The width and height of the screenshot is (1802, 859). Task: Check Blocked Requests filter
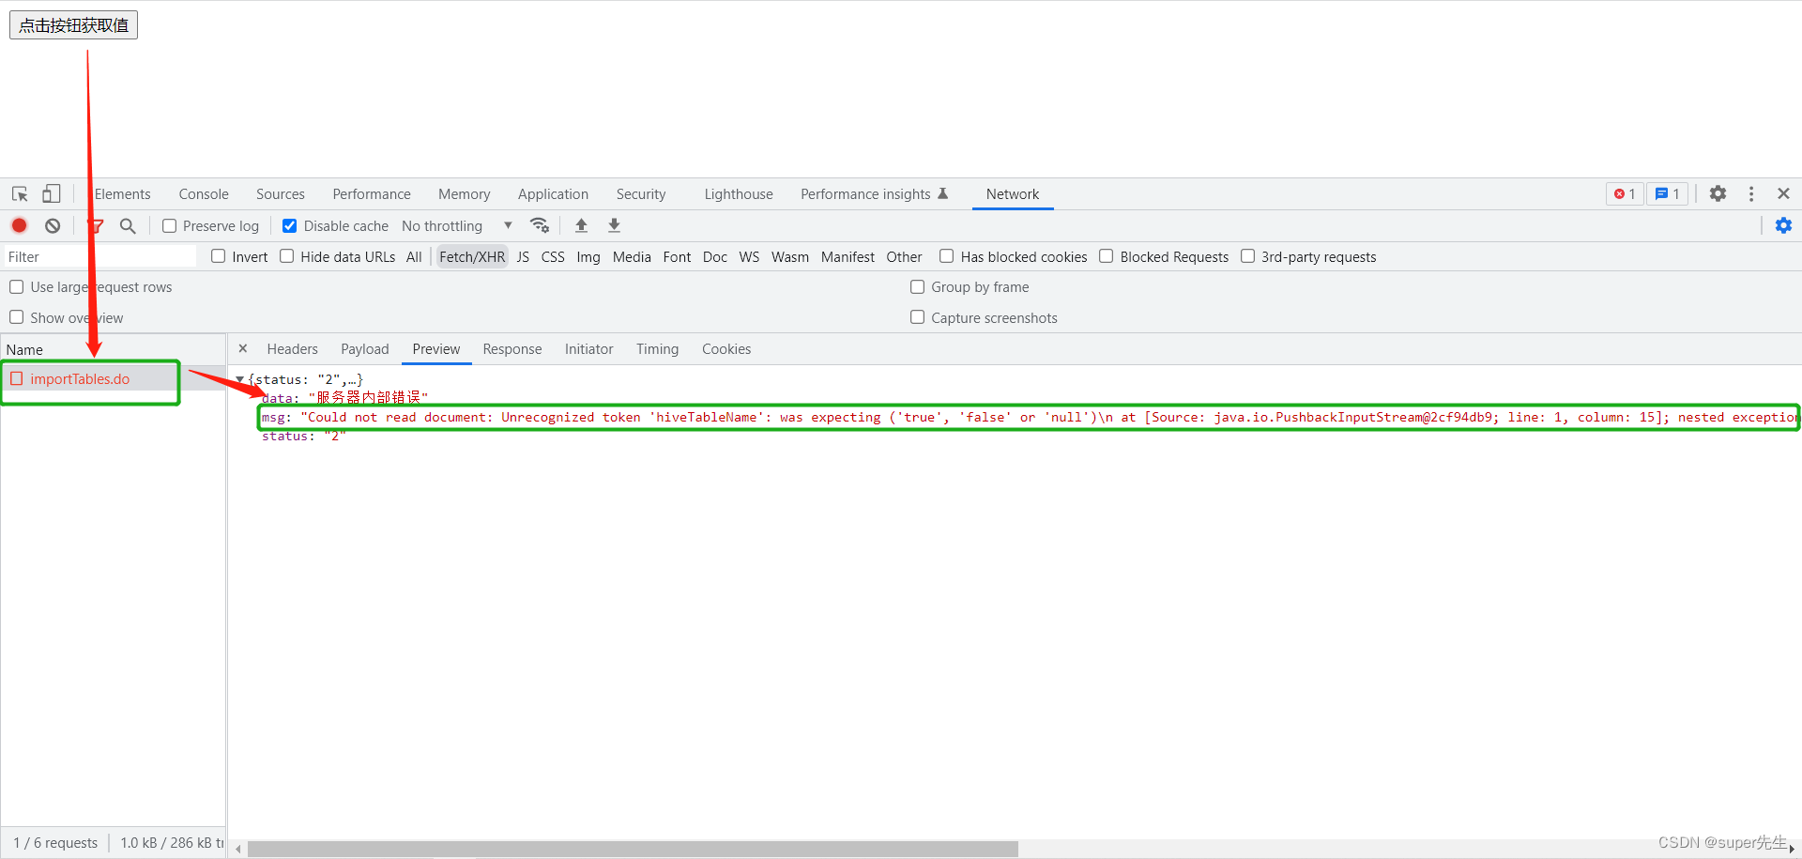click(x=1106, y=256)
